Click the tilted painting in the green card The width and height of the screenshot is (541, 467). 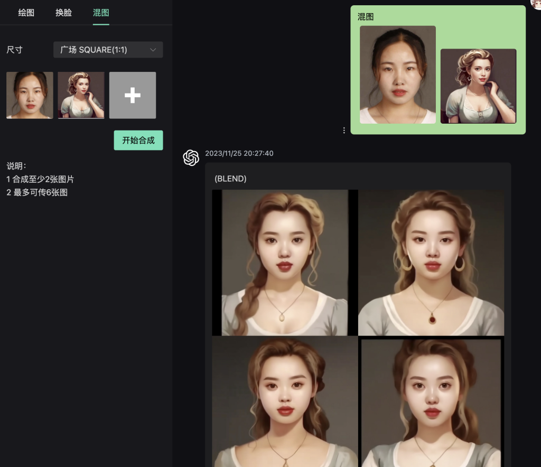[x=477, y=86]
